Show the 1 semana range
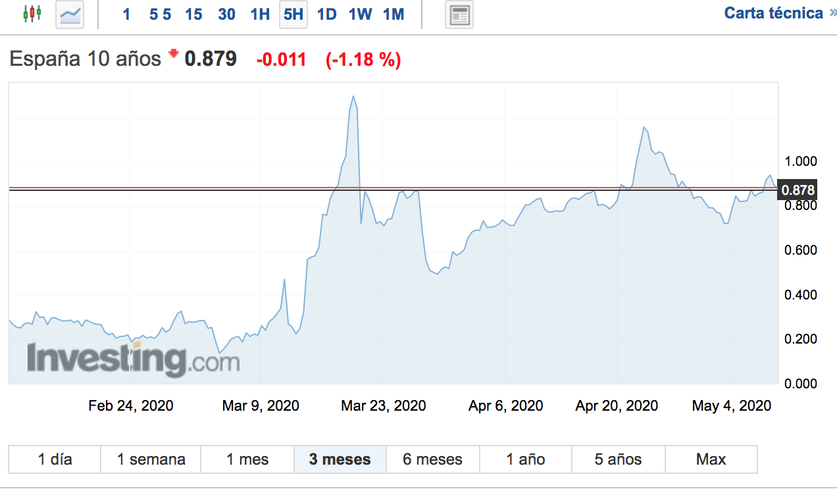Screen dimensions: 837x491 point(151,459)
